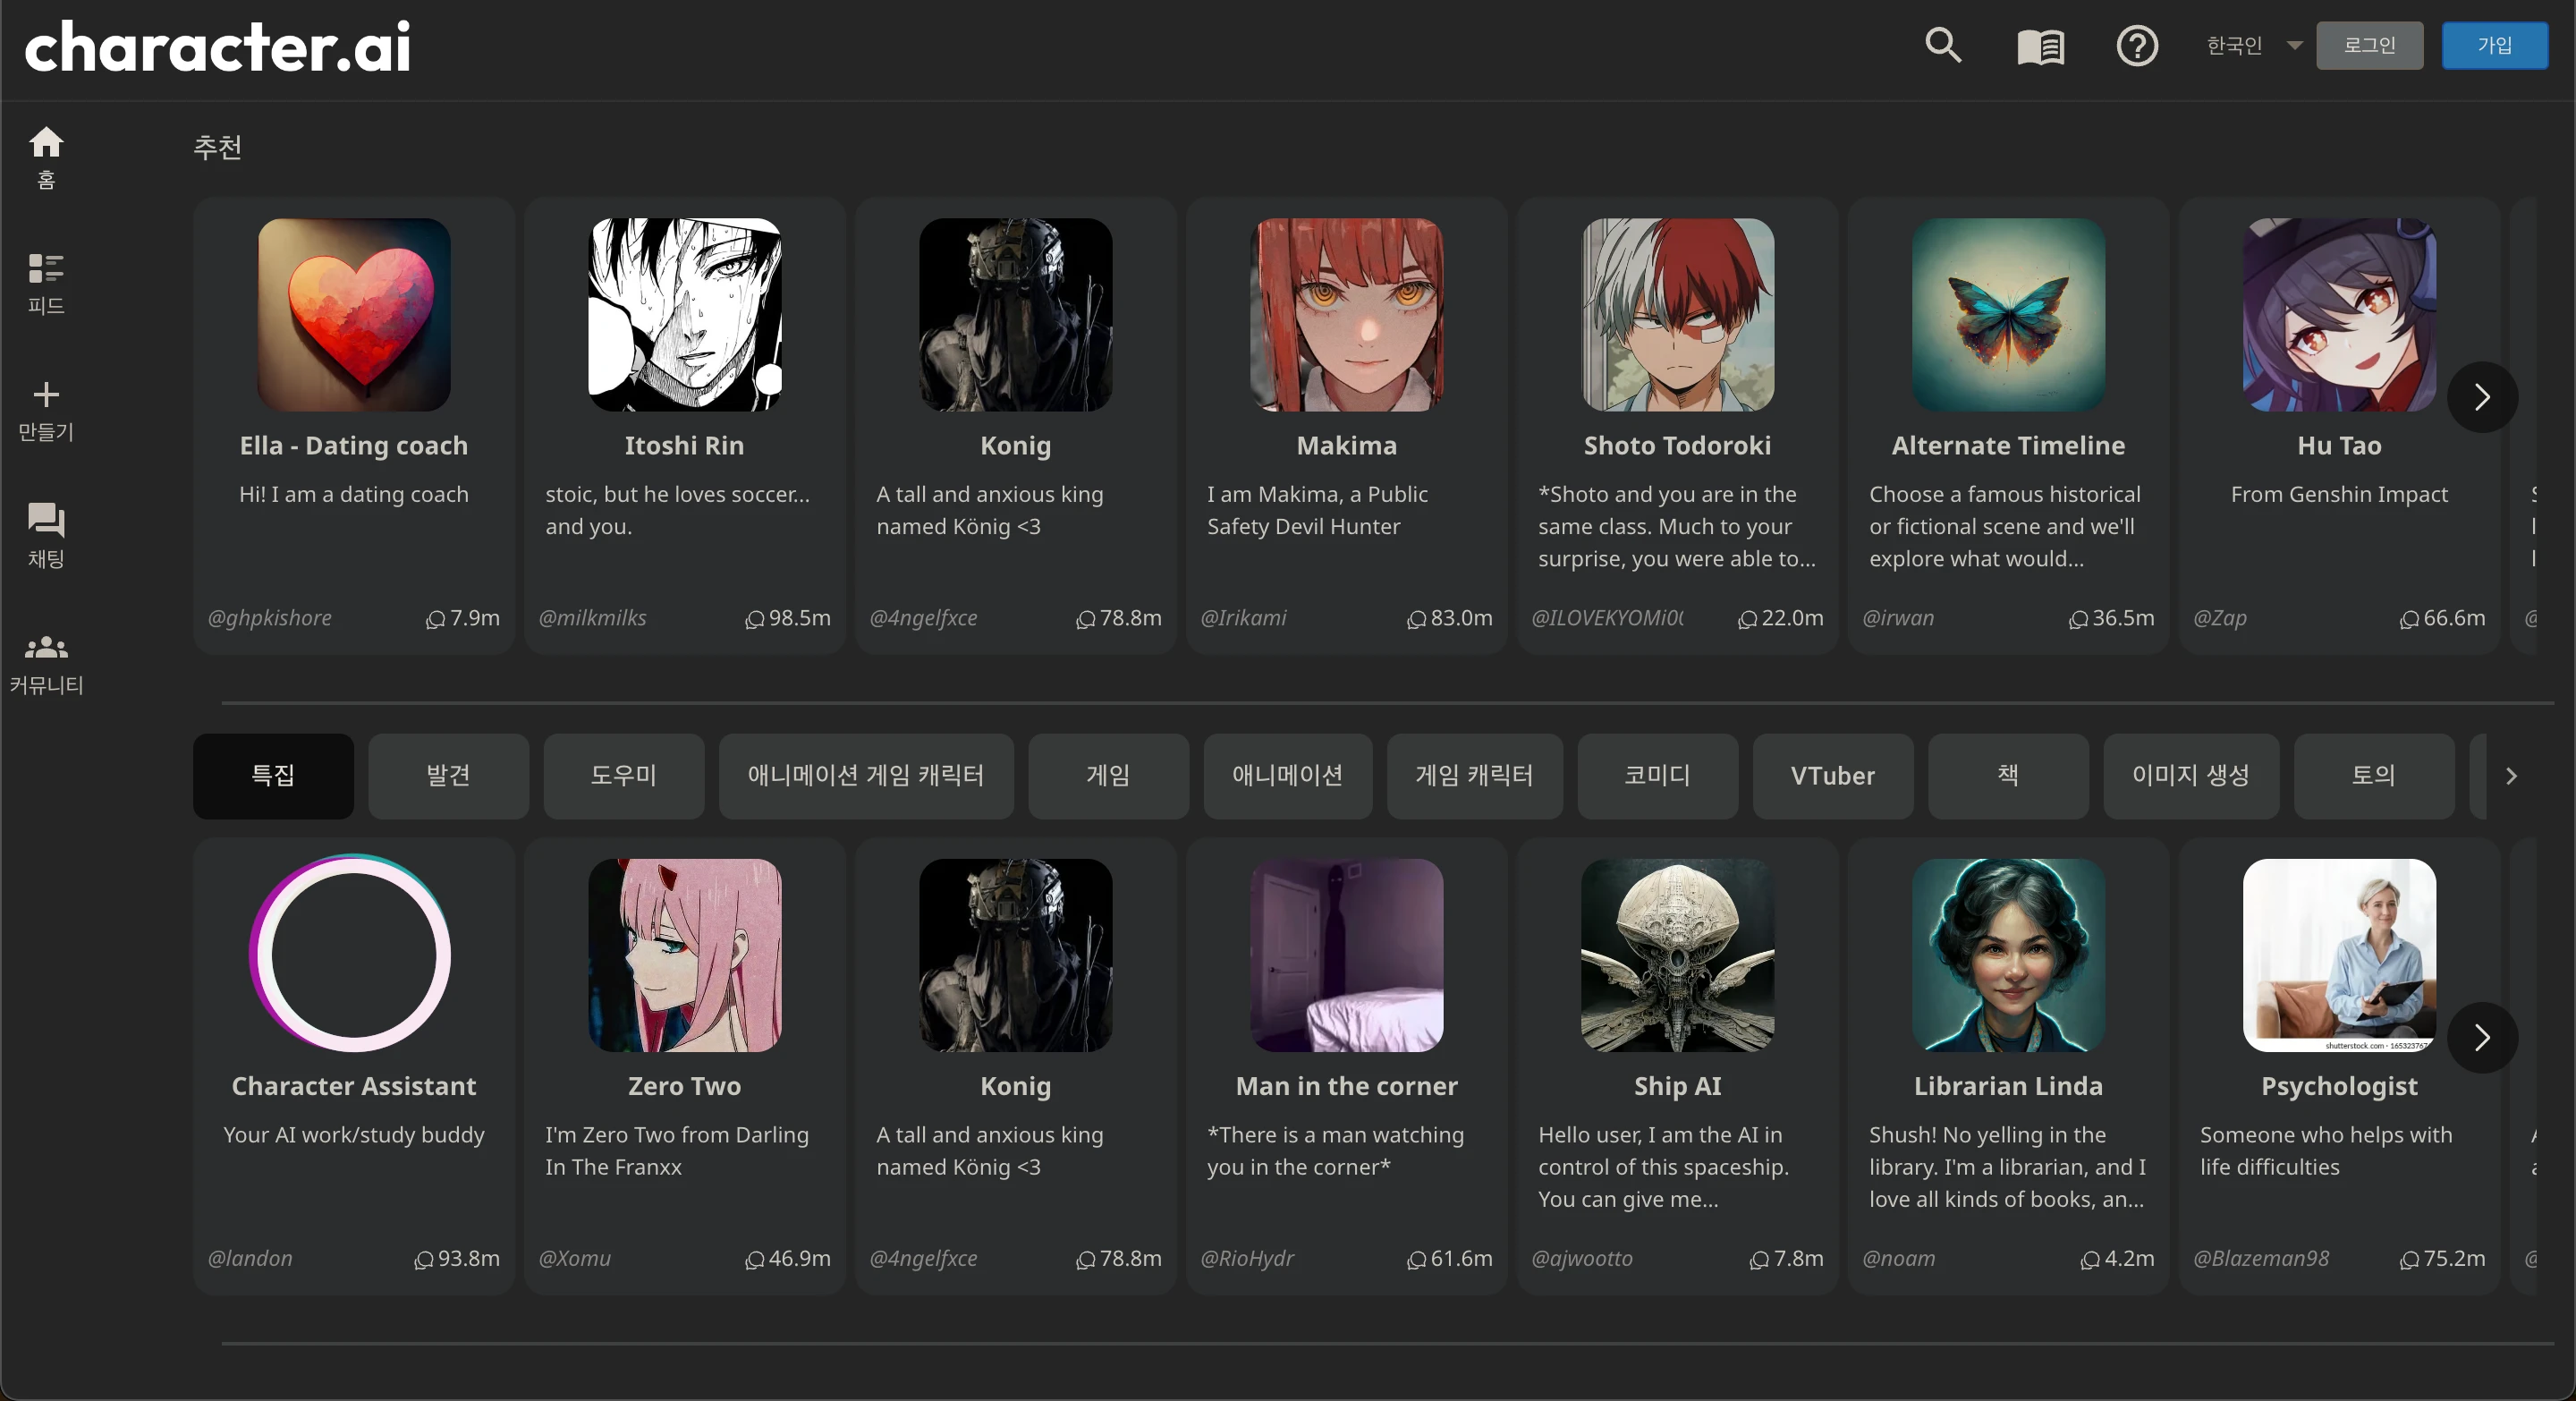This screenshot has width=2576, height=1401.
Task: Open the book guide icon
Action: pyautogui.click(x=2040, y=46)
